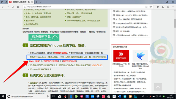Open Windows XP系统下载大全 link

coord(40,69)
